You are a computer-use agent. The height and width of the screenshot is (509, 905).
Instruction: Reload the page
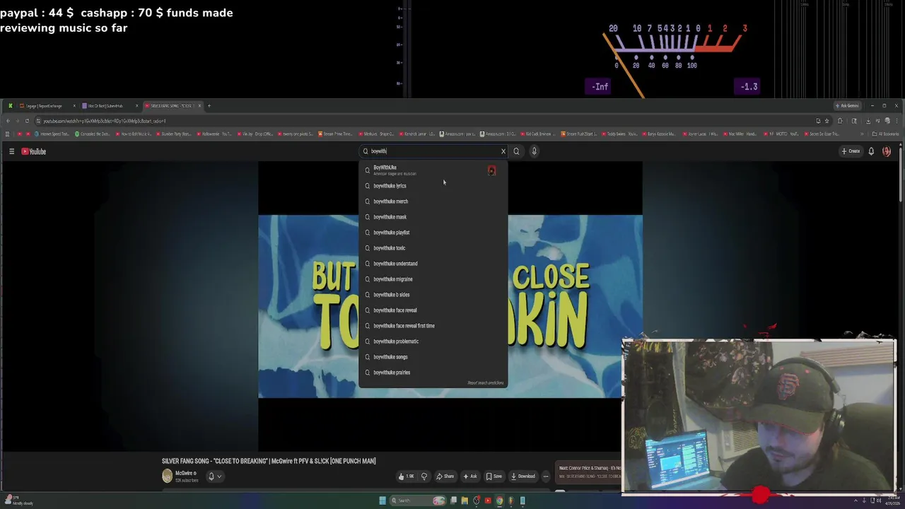(27, 121)
